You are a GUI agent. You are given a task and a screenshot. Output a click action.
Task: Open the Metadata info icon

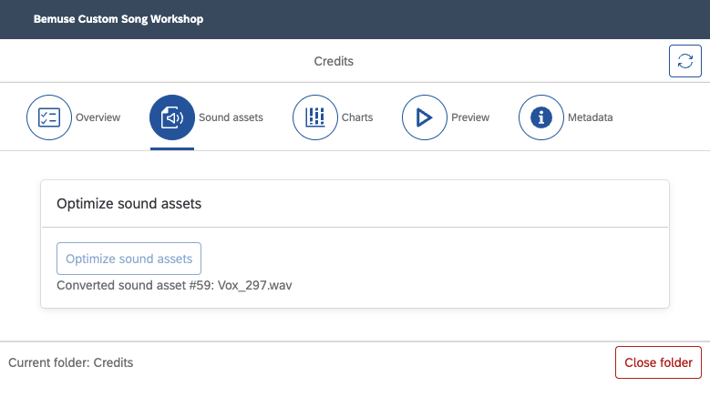coord(540,117)
